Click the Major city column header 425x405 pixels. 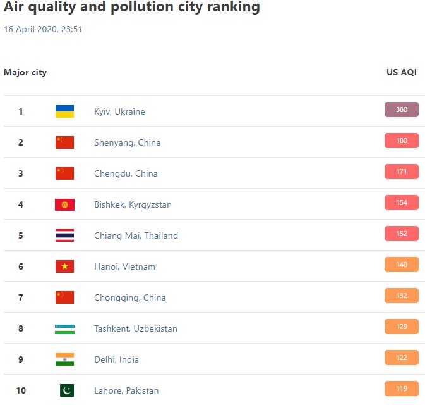pyautogui.click(x=25, y=72)
